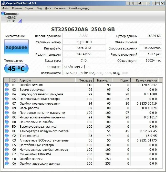Click the power-on count field 1817 раз

point(150,54)
